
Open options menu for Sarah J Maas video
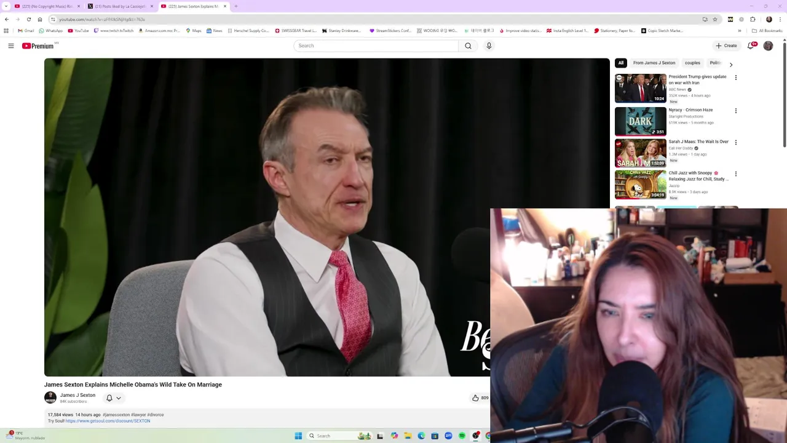tap(735, 143)
